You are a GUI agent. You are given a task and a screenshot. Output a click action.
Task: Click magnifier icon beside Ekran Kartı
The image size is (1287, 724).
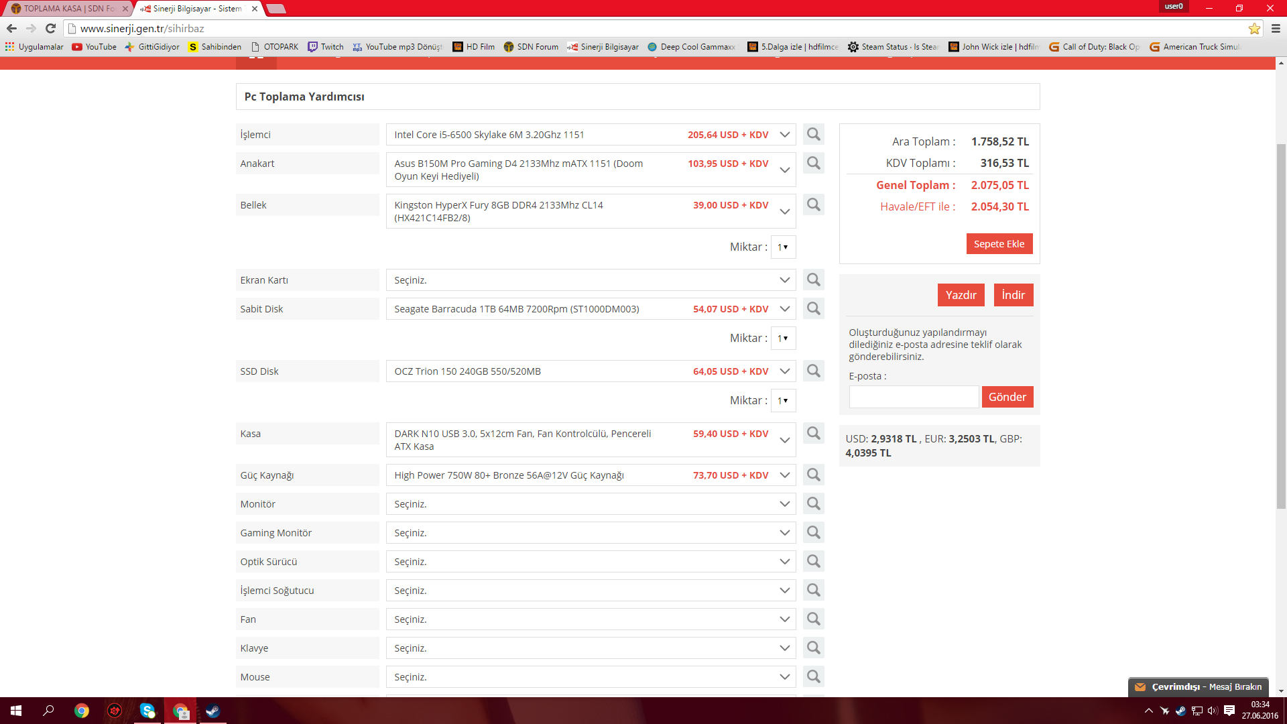813,280
